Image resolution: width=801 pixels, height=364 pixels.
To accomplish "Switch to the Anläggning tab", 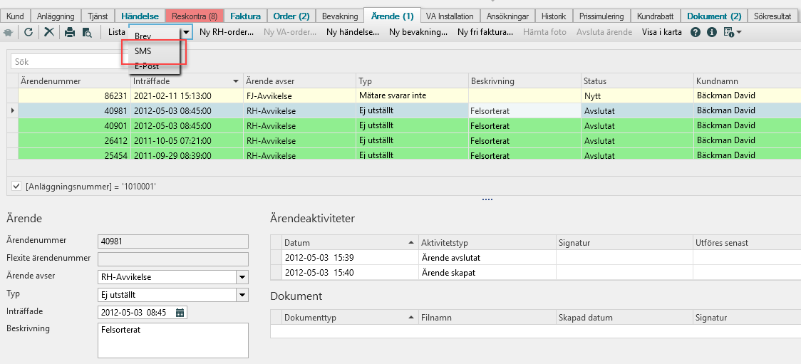I will point(56,16).
